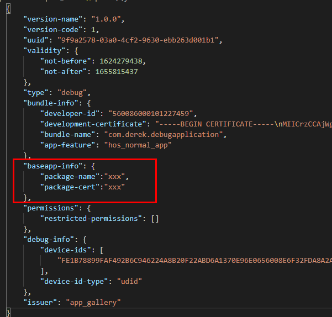This screenshot has height=317, width=332.
Task: Select the "hos_normal_app" value
Action: 138,145
